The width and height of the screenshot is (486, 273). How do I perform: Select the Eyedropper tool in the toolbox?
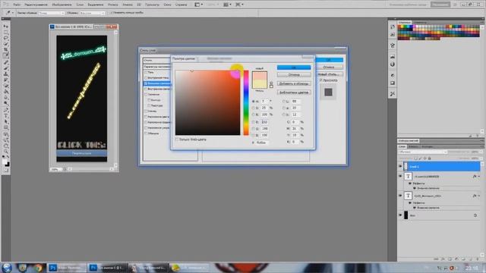point(5,55)
